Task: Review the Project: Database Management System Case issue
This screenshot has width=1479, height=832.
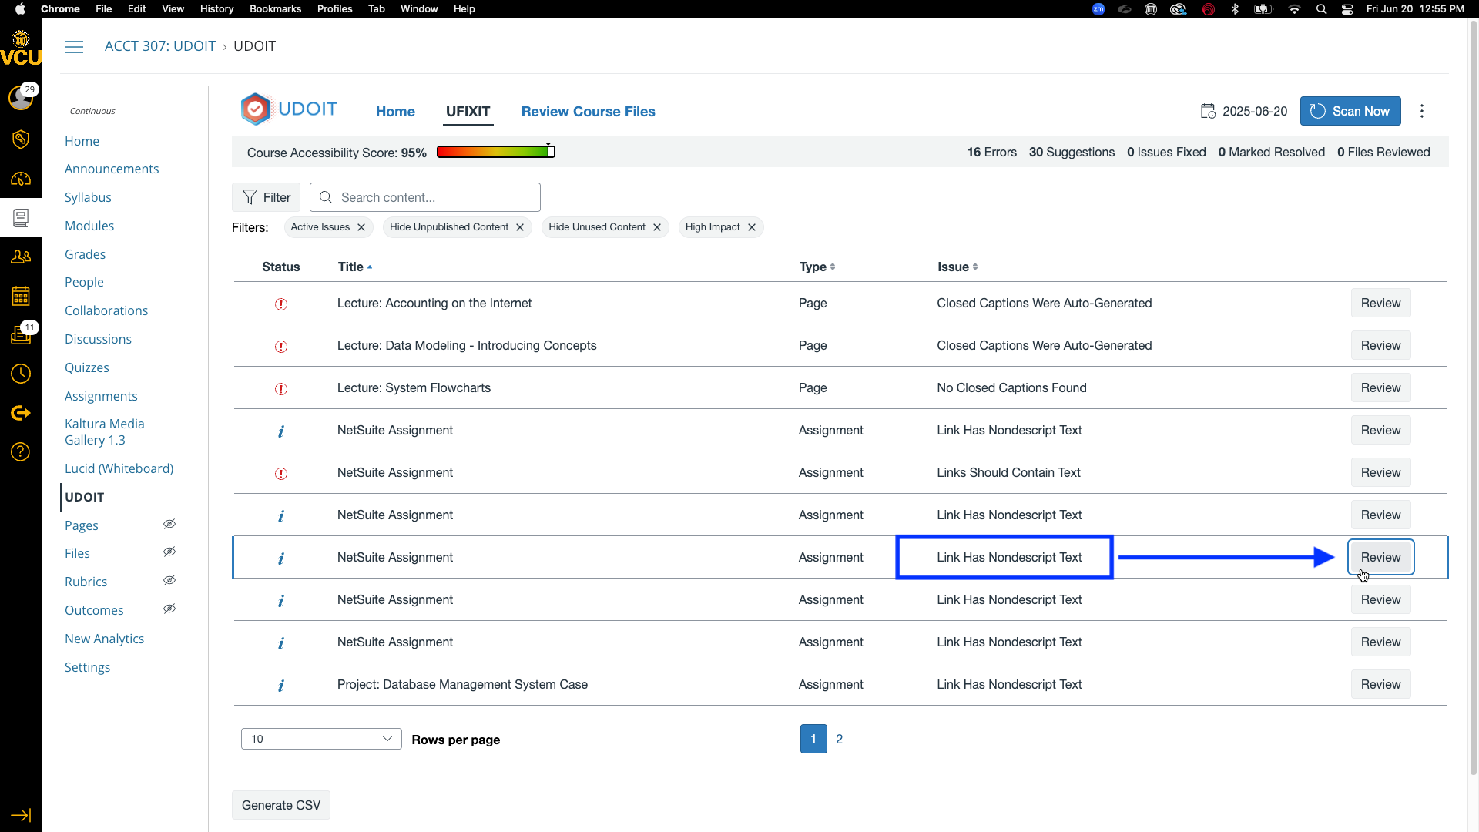Action: click(x=1380, y=685)
